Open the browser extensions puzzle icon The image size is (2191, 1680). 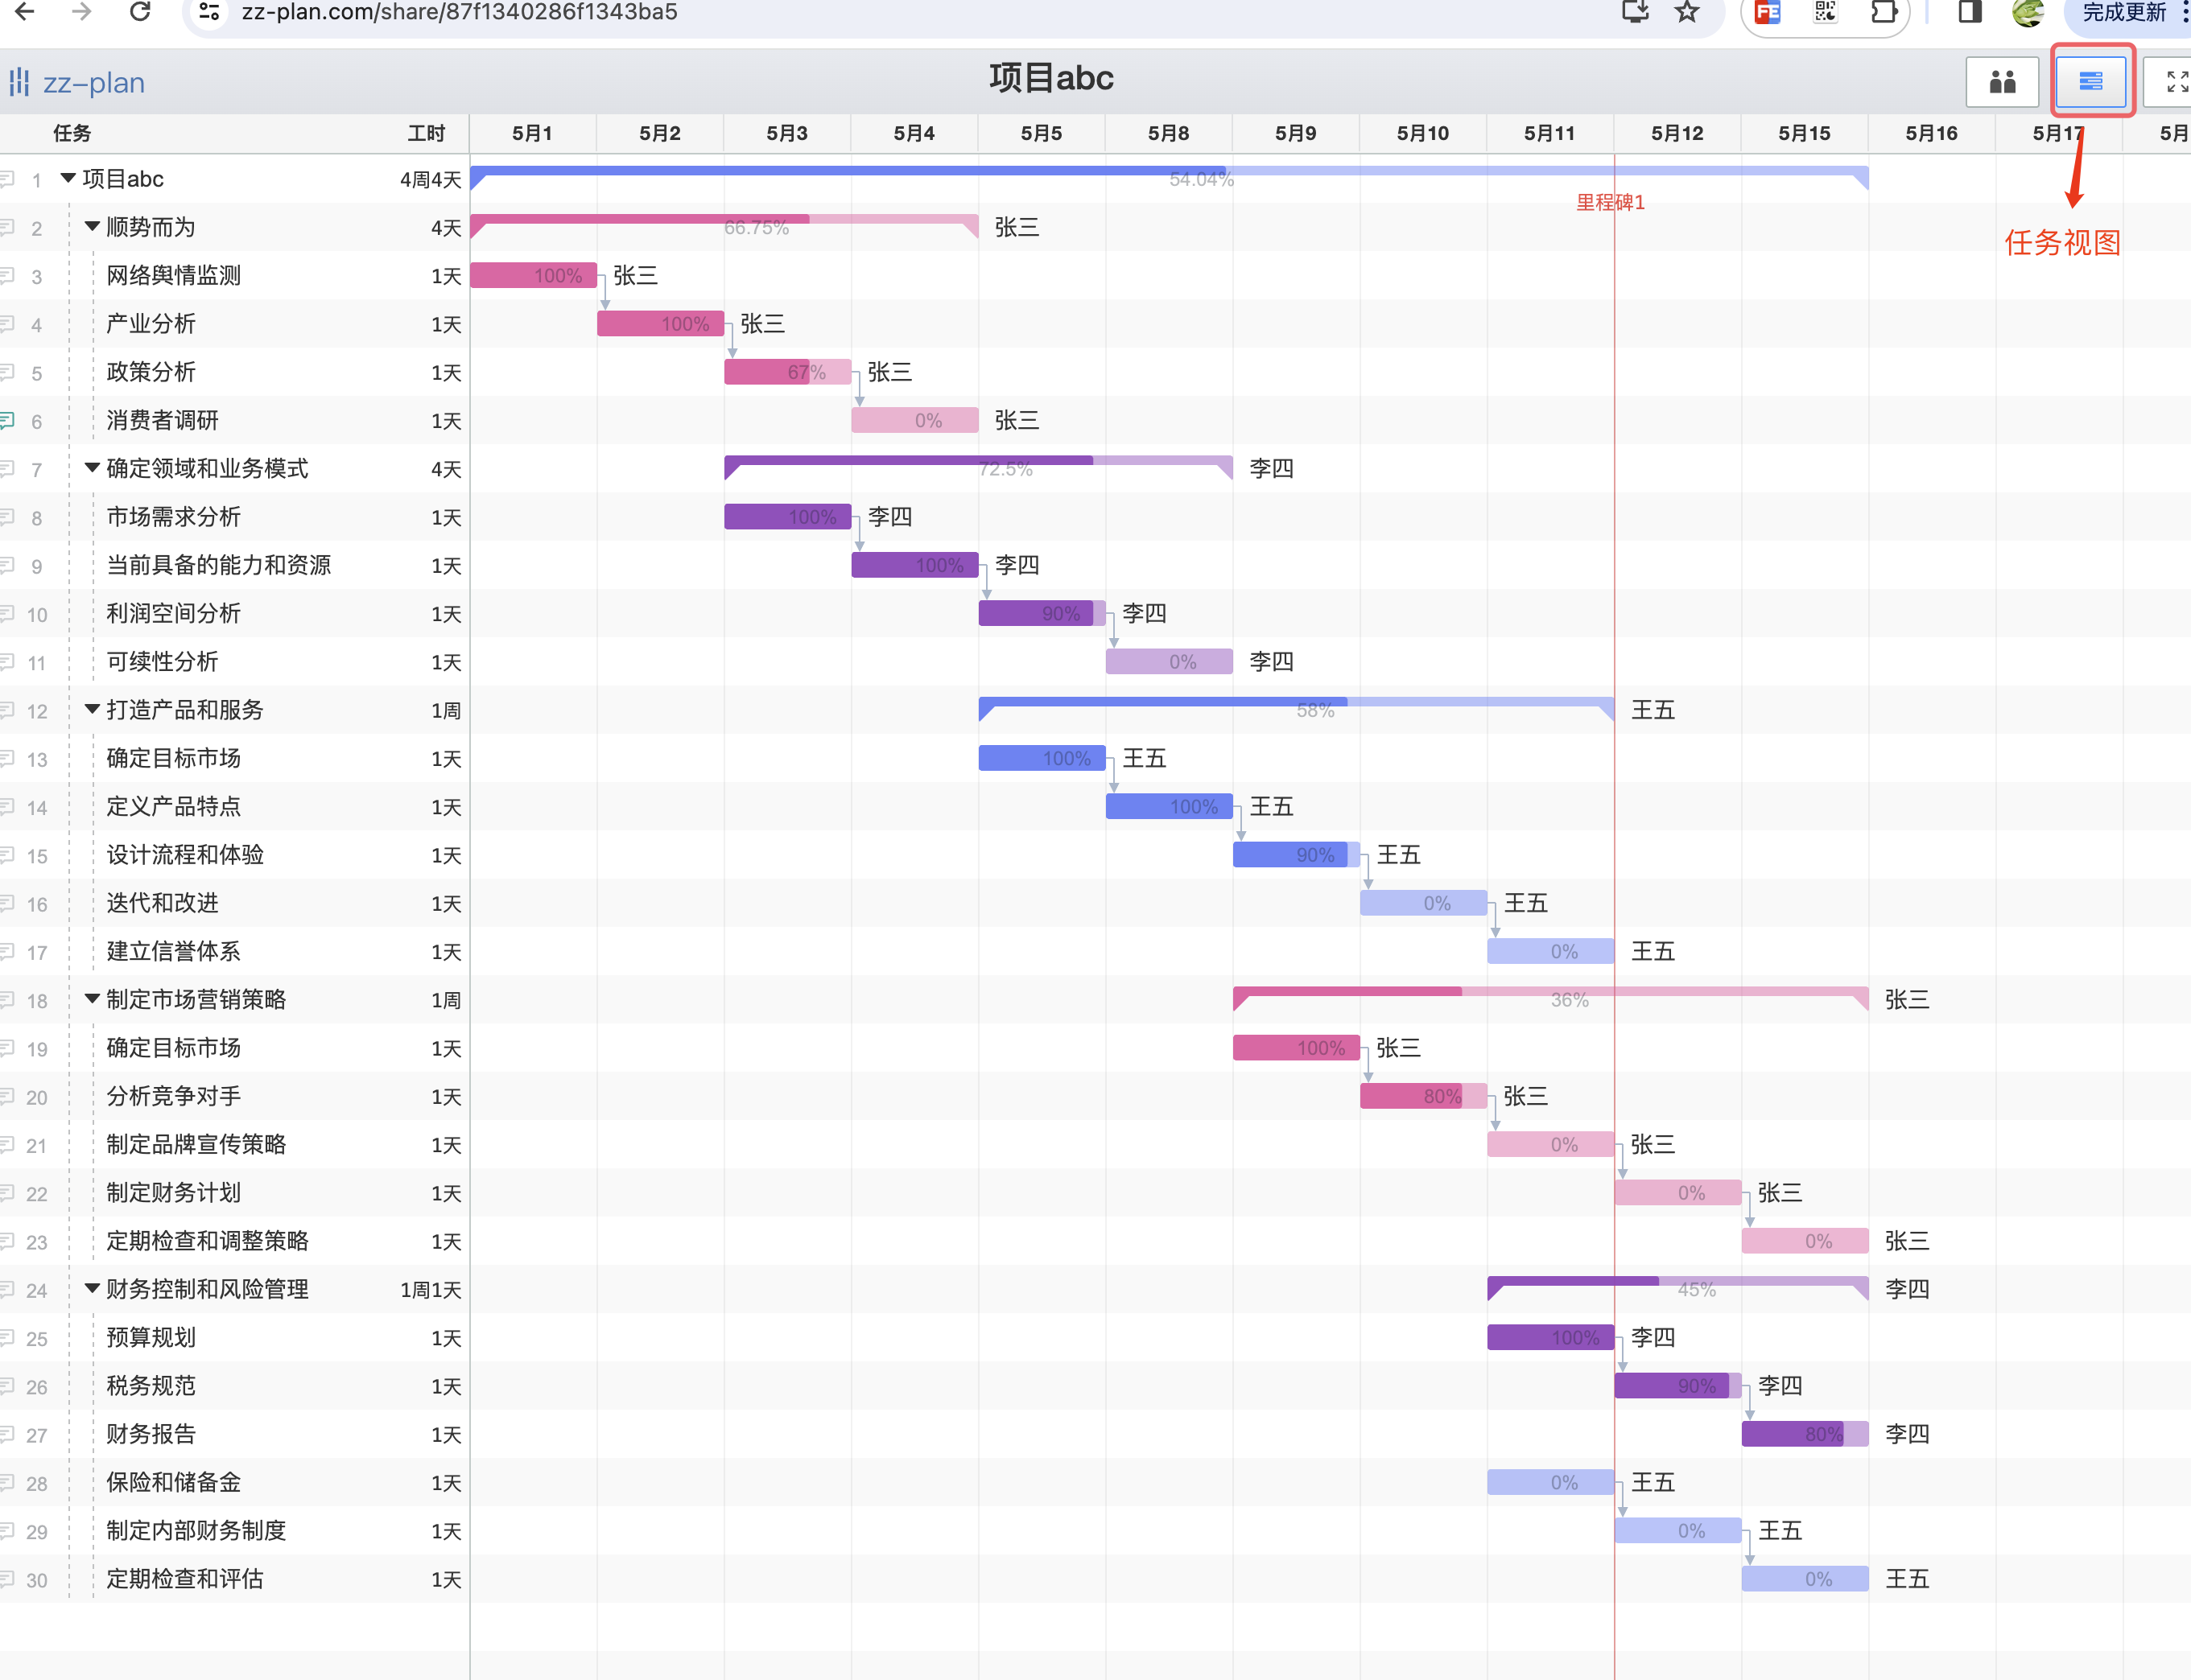point(1884,12)
